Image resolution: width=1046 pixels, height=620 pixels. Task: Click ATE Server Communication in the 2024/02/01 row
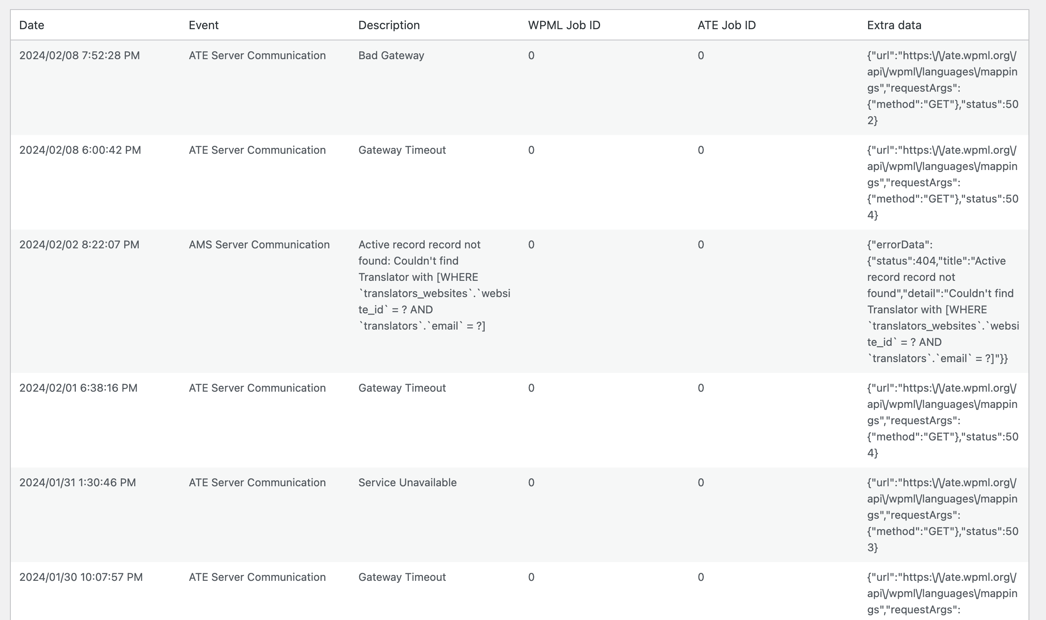click(257, 388)
